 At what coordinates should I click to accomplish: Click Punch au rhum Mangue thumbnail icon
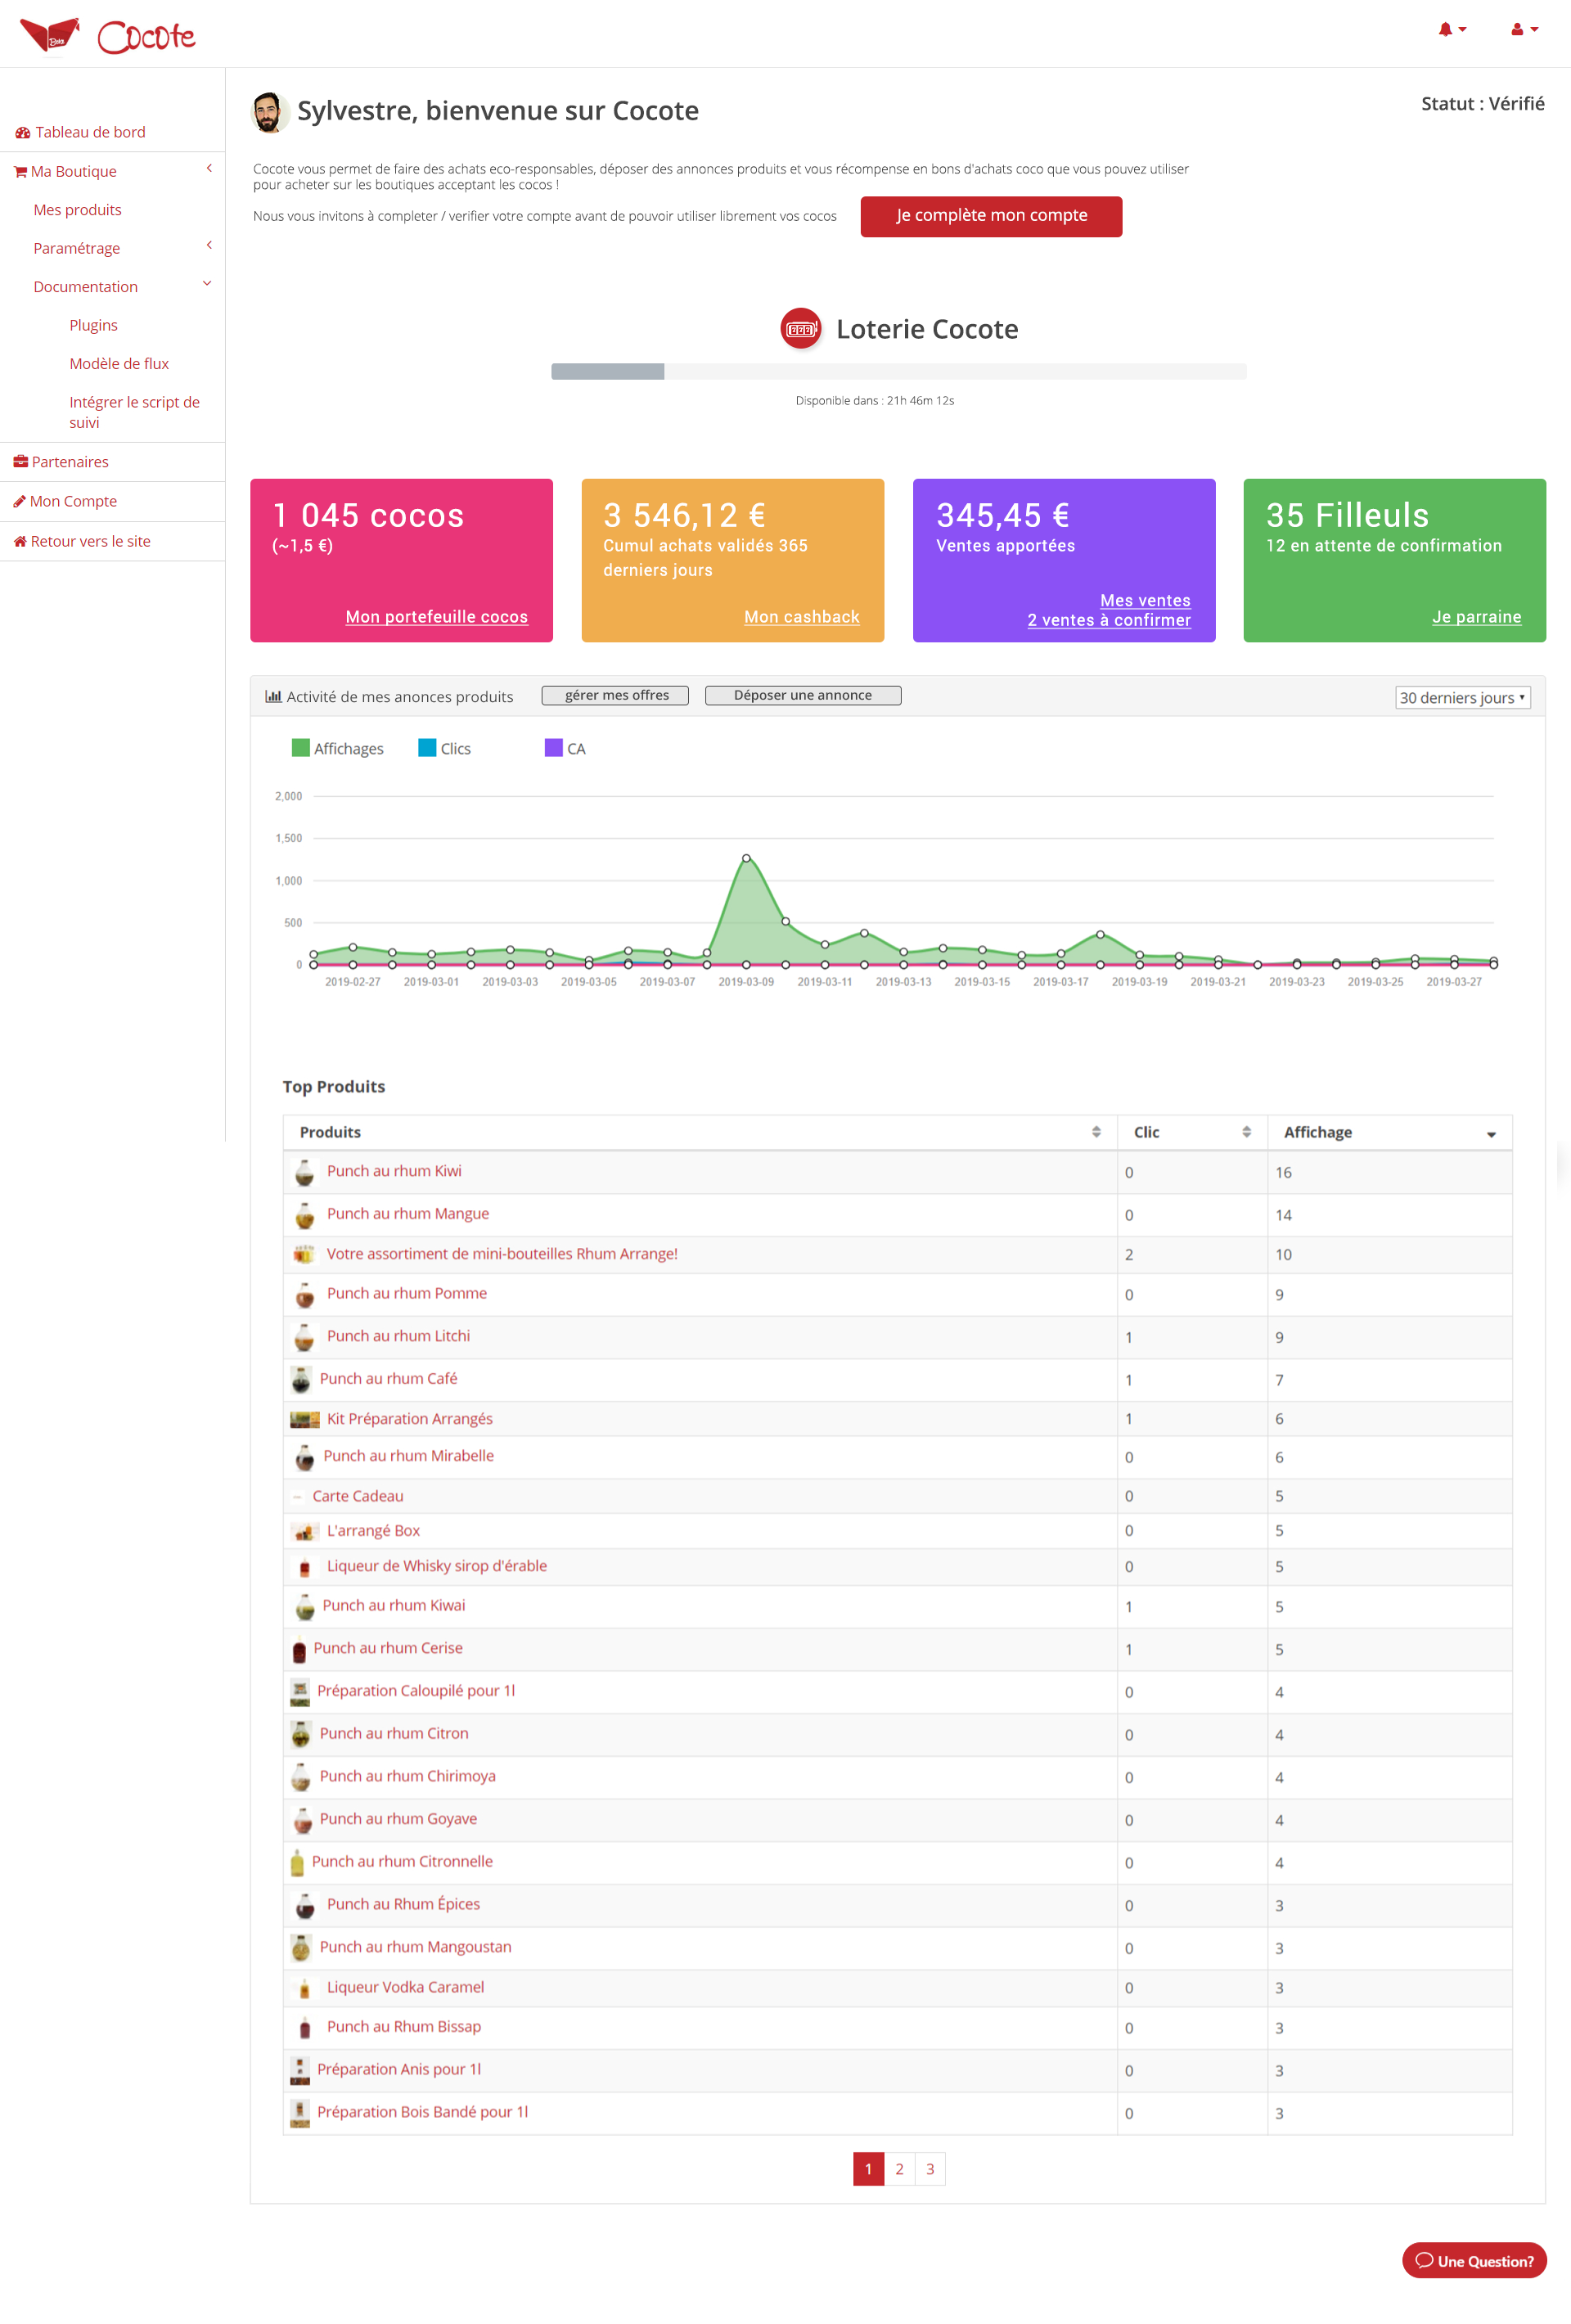304,1215
